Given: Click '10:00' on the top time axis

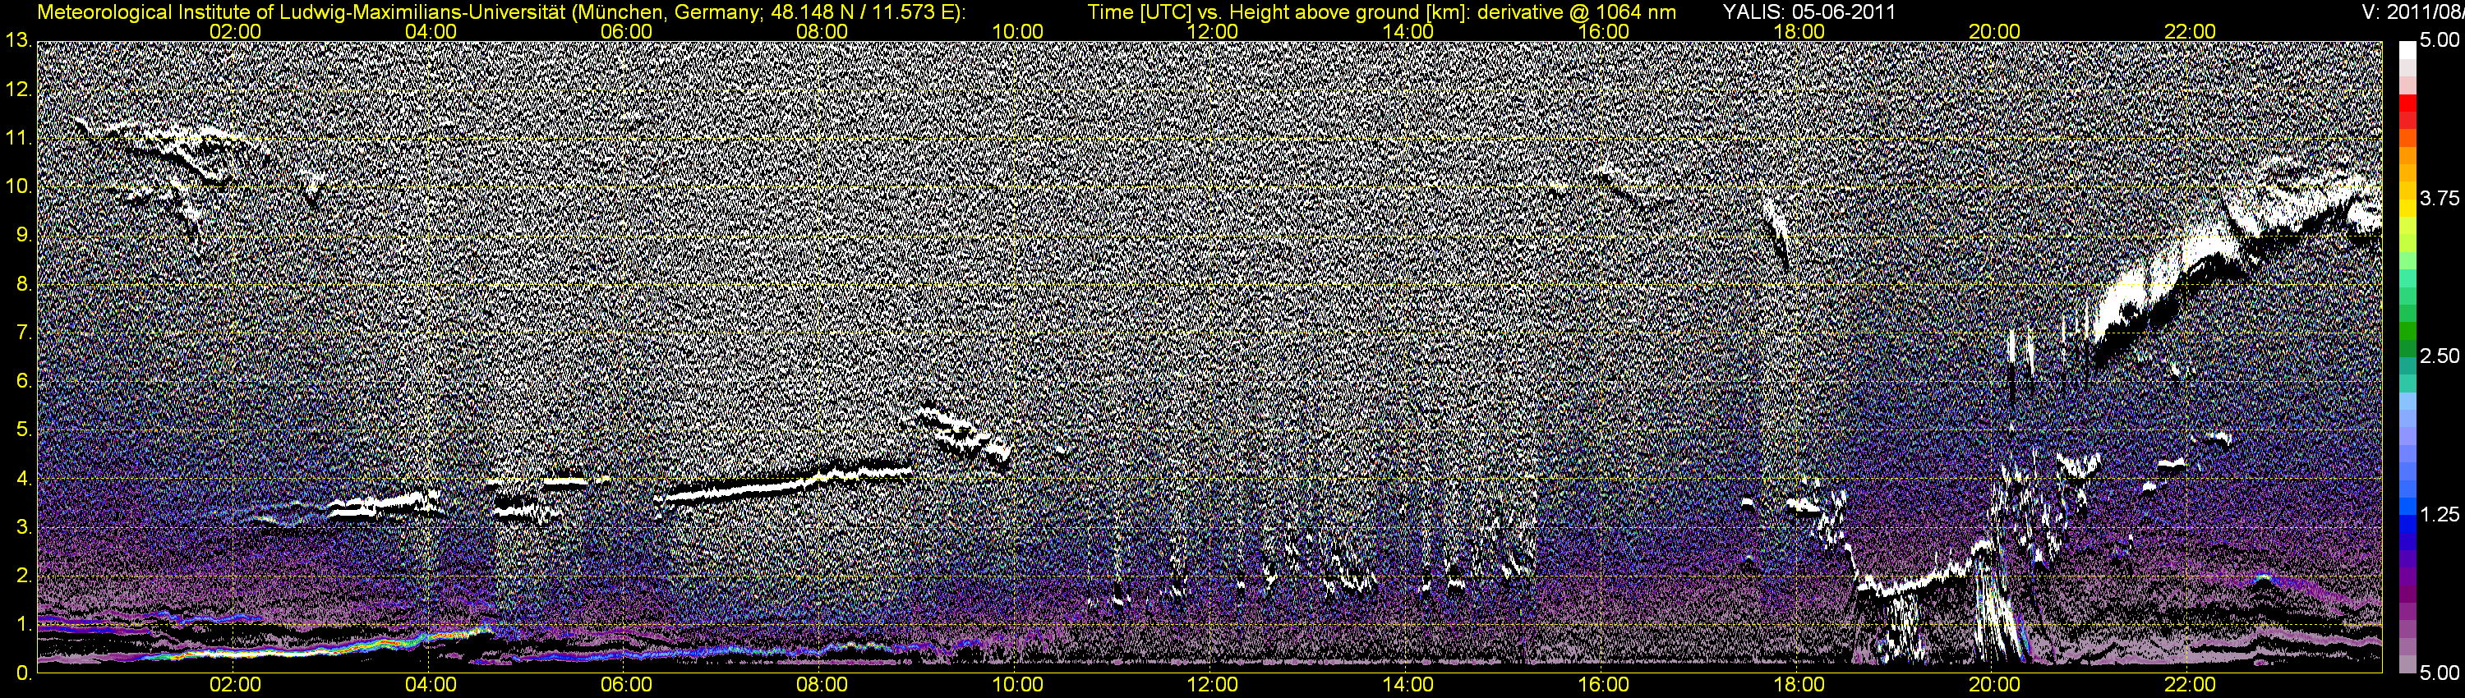Looking at the screenshot, I should click(x=1017, y=31).
